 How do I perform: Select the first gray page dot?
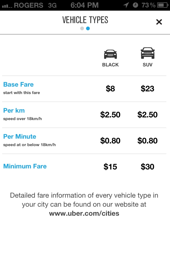click(82, 28)
